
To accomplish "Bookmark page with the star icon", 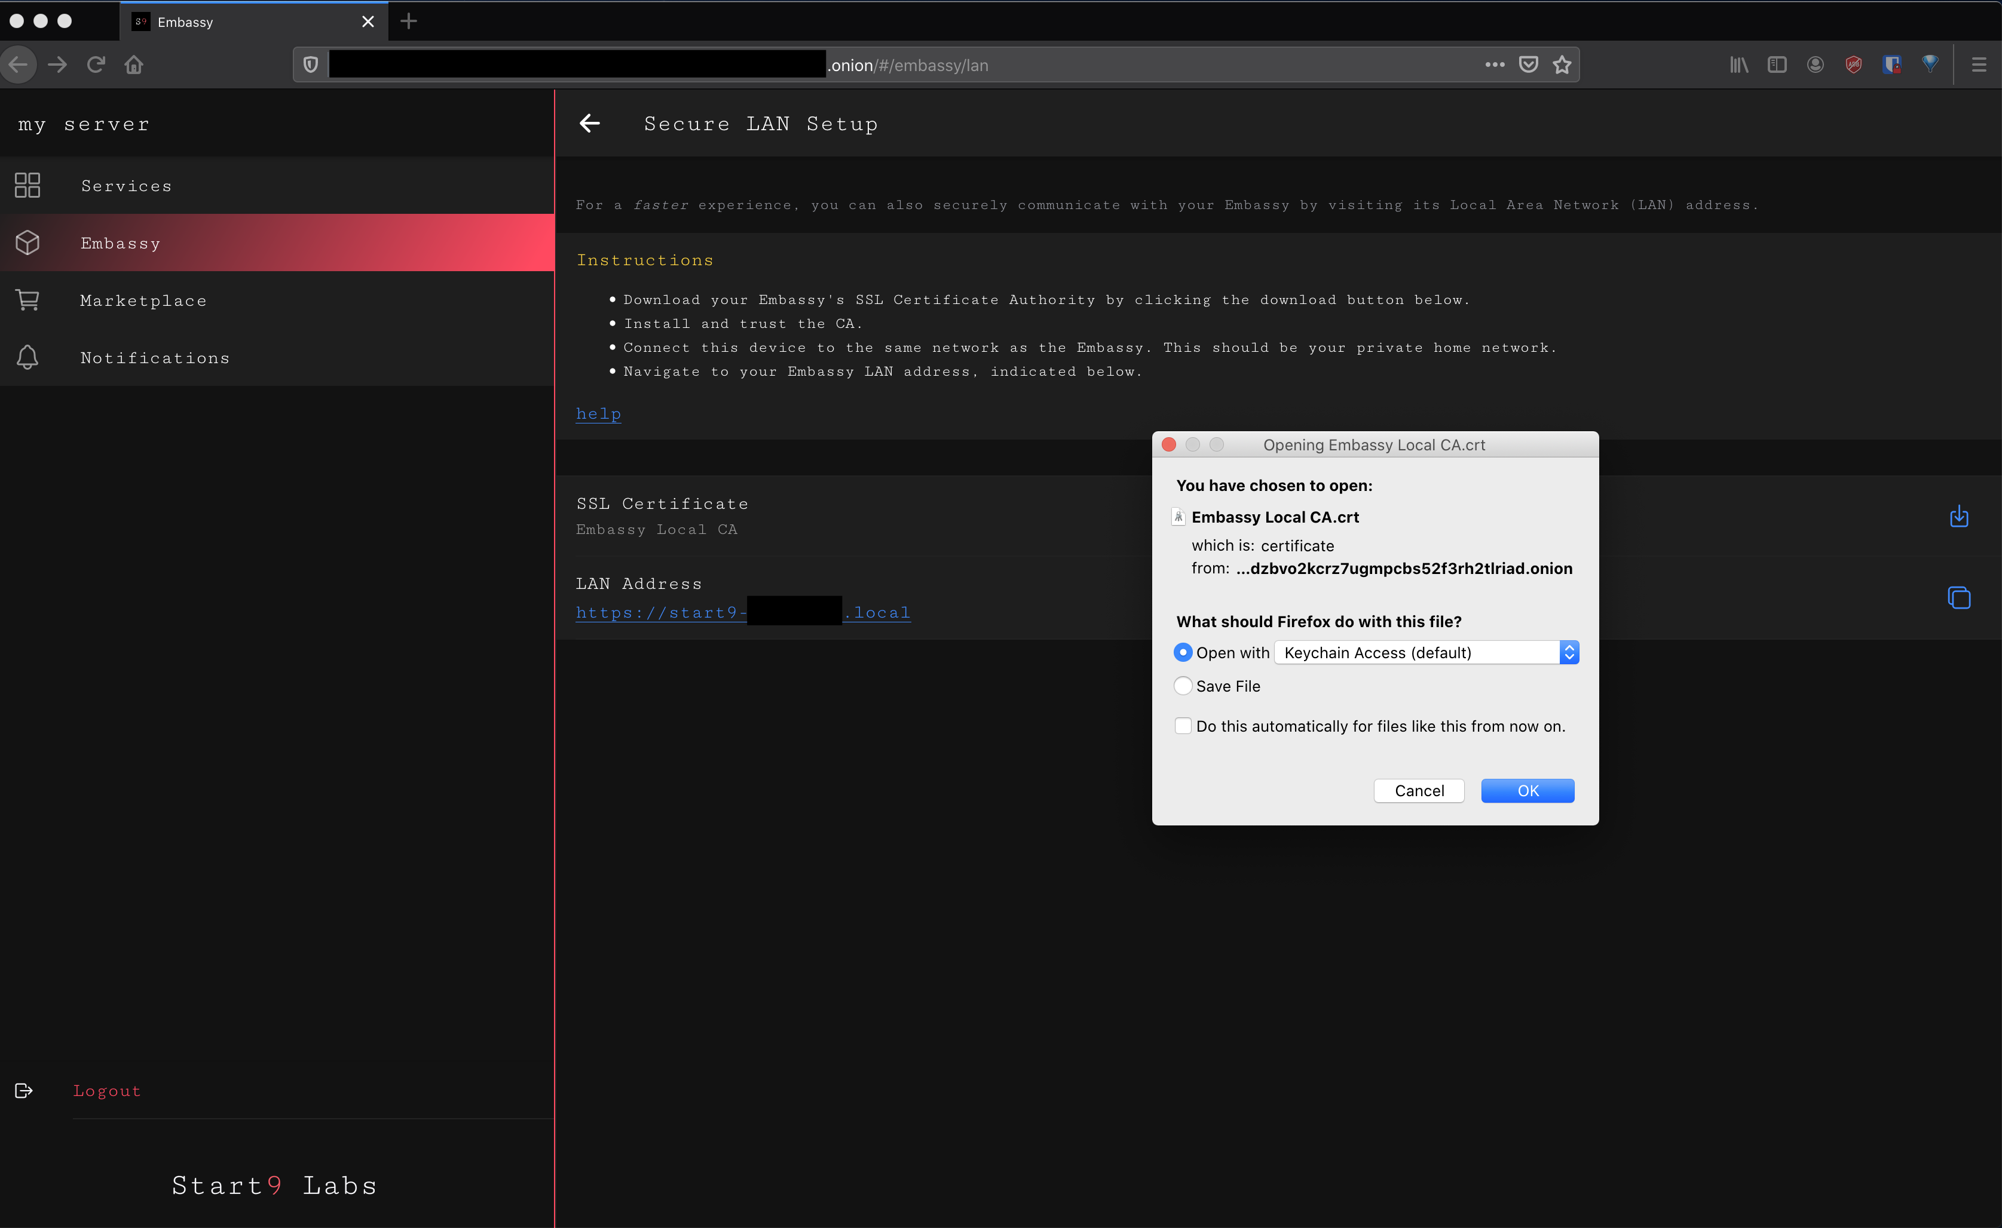I will 1562,65.
